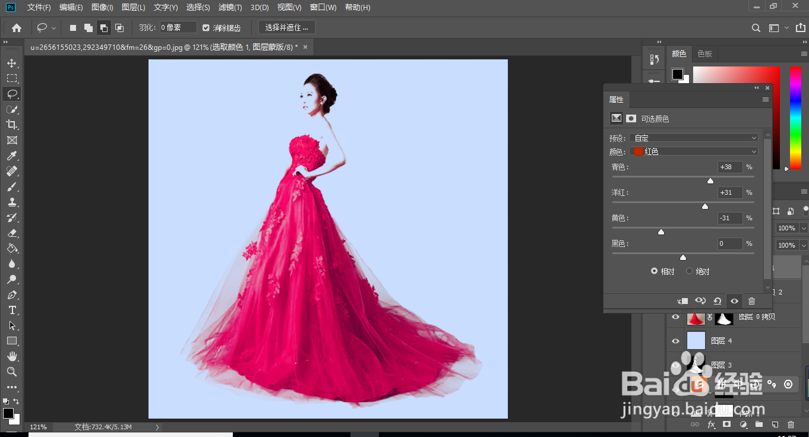Image resolution: width=809 pixels, height=437 pixels.
Task: Click the 图层 0 拷贝 layer thumbnail
Action: point(696,317)
